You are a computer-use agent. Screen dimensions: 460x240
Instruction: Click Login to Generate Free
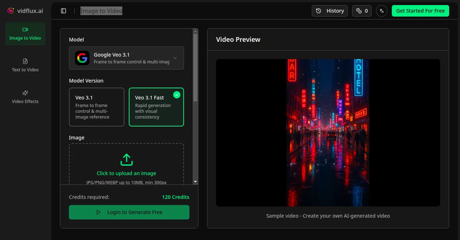point(129,212)
